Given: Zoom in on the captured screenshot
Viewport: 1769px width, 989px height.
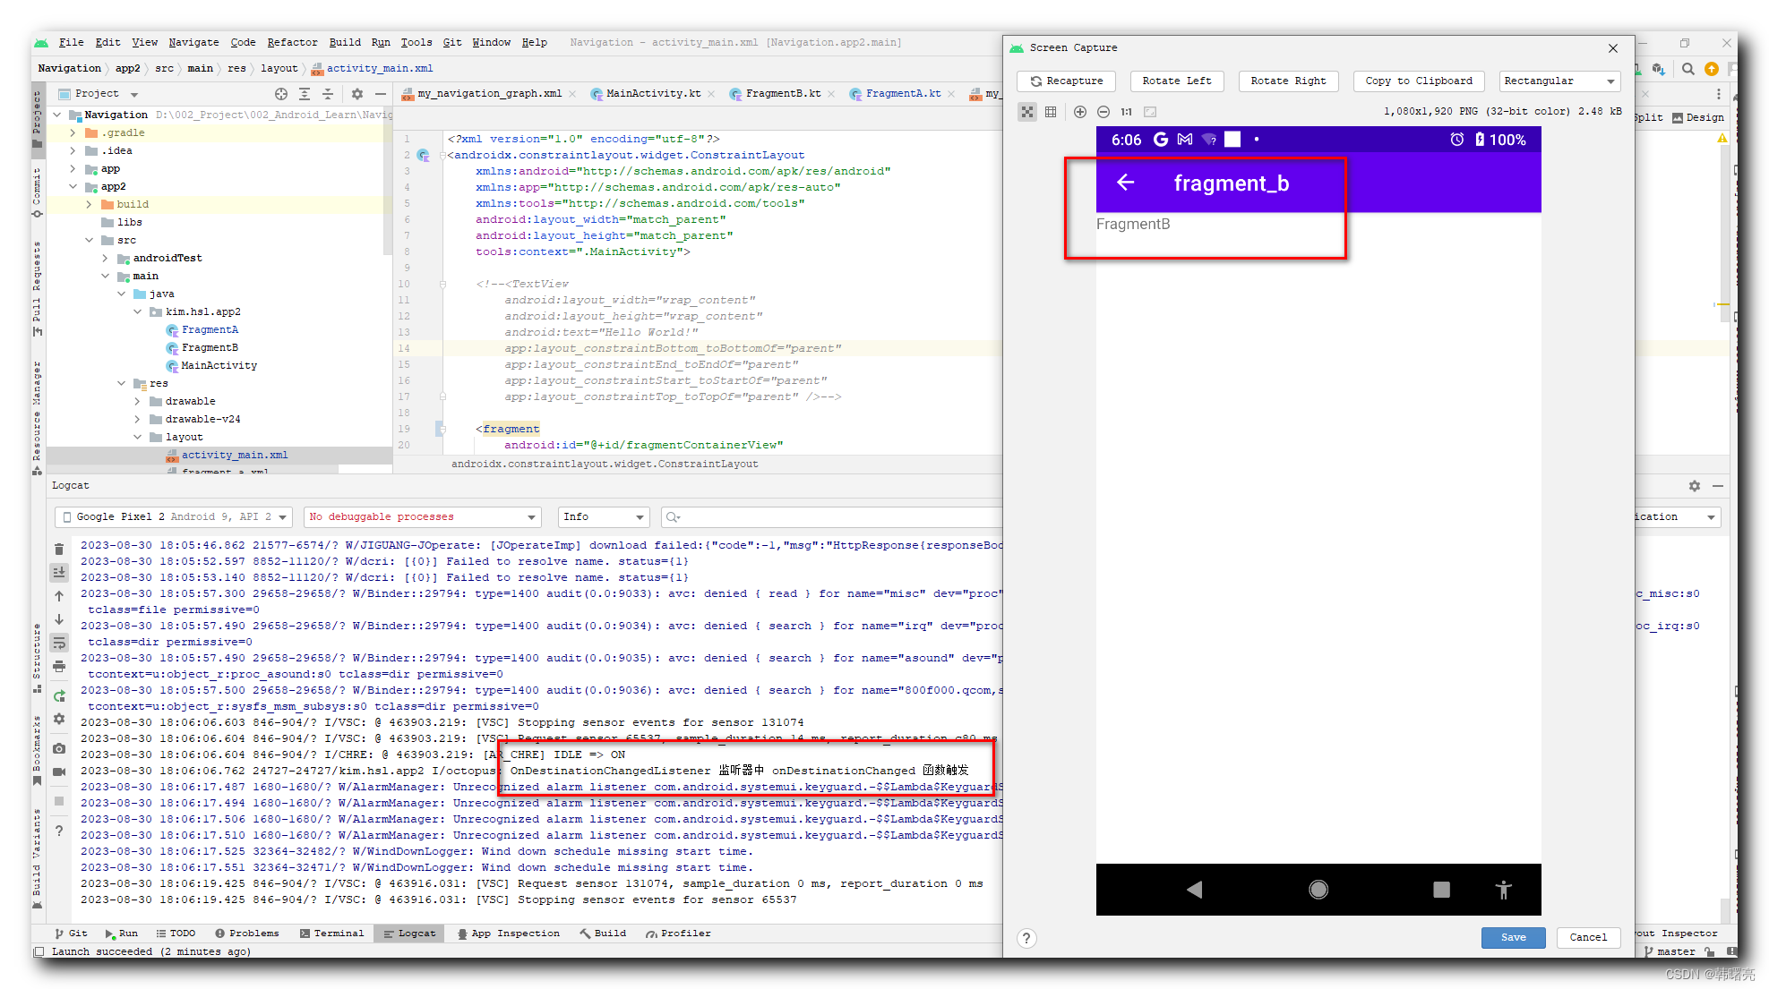Looking at the screenshot, I should click(1080, 111).
